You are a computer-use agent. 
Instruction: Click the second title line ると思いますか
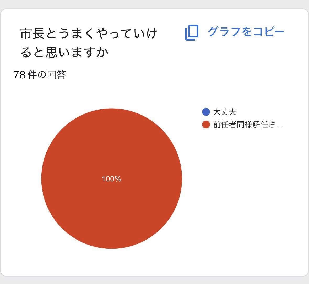click(x=64, y=52)
